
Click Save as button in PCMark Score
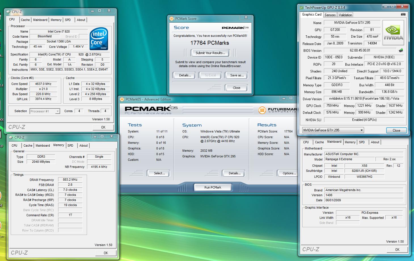[237, 75]
